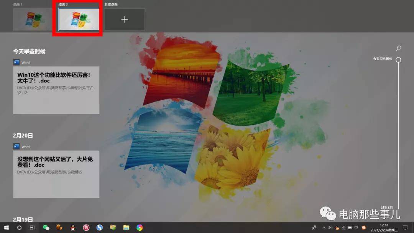The image size is (414, 233).
Task: Open the People icon in system tray
Action: [x=314, y=228]
